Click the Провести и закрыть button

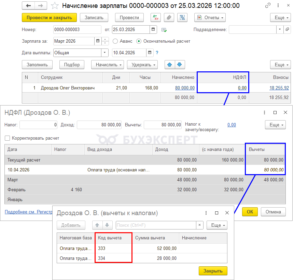pos(49,18)
